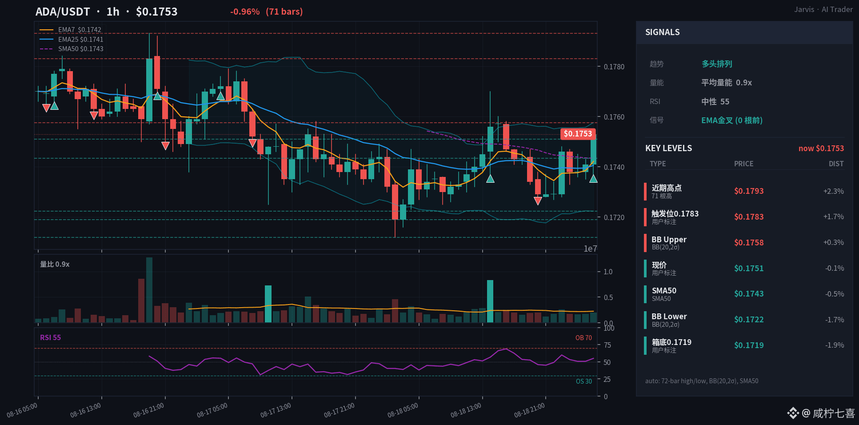Screen dimensions: 859x425
Task: Click the red $0.1753 price tag on chart
Action: click(x=578, y=134)
